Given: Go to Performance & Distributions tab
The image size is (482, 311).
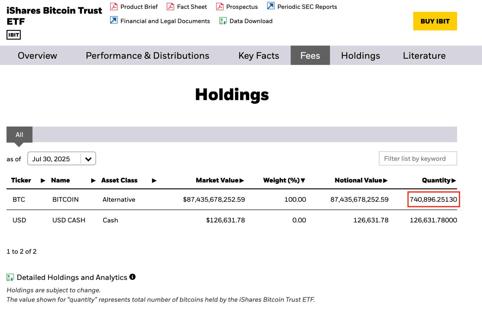Looking at the screenshot, I should tap(147, 55).
